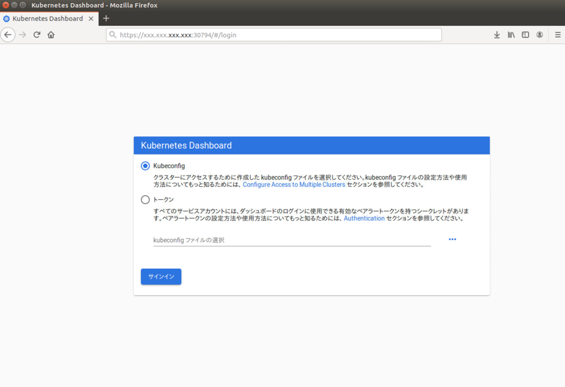Screen dimensions: 565x387
Task: Open the Library bookshelf icon
Action: (x=511, y=35)
